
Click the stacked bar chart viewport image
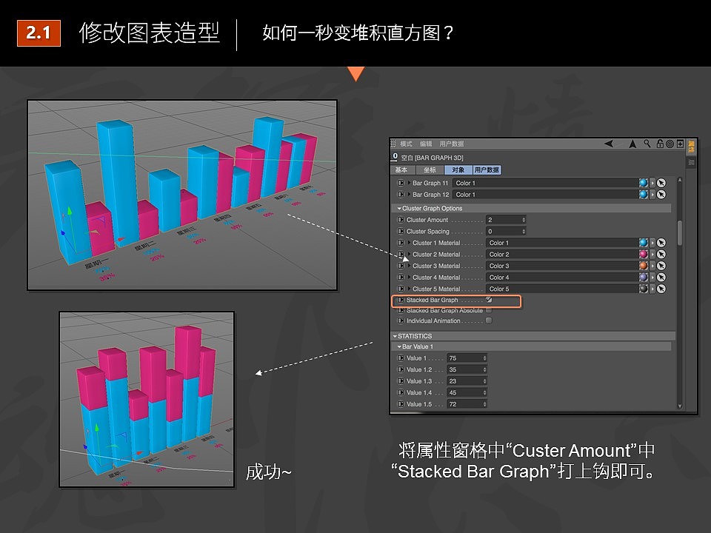click(147, 399)
